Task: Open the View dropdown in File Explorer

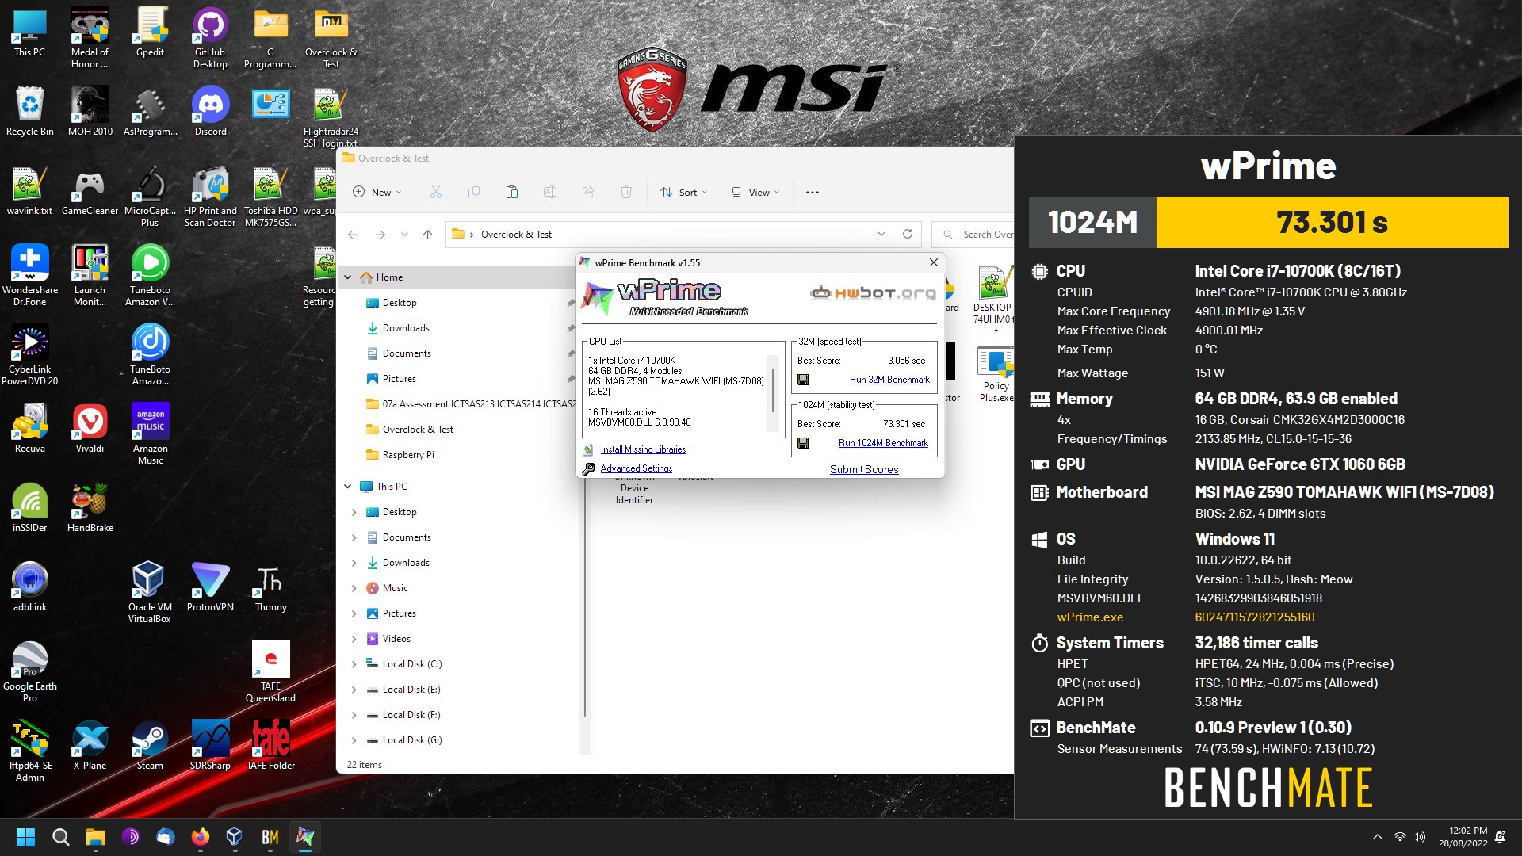Action: point(755,192)
